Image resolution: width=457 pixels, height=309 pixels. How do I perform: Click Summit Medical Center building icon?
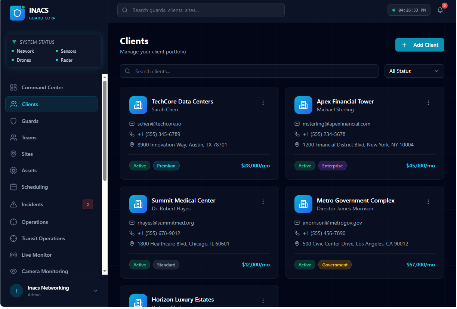tap(138, 204)
